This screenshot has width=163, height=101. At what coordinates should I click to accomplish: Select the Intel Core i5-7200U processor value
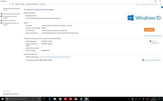pos(57,26)
